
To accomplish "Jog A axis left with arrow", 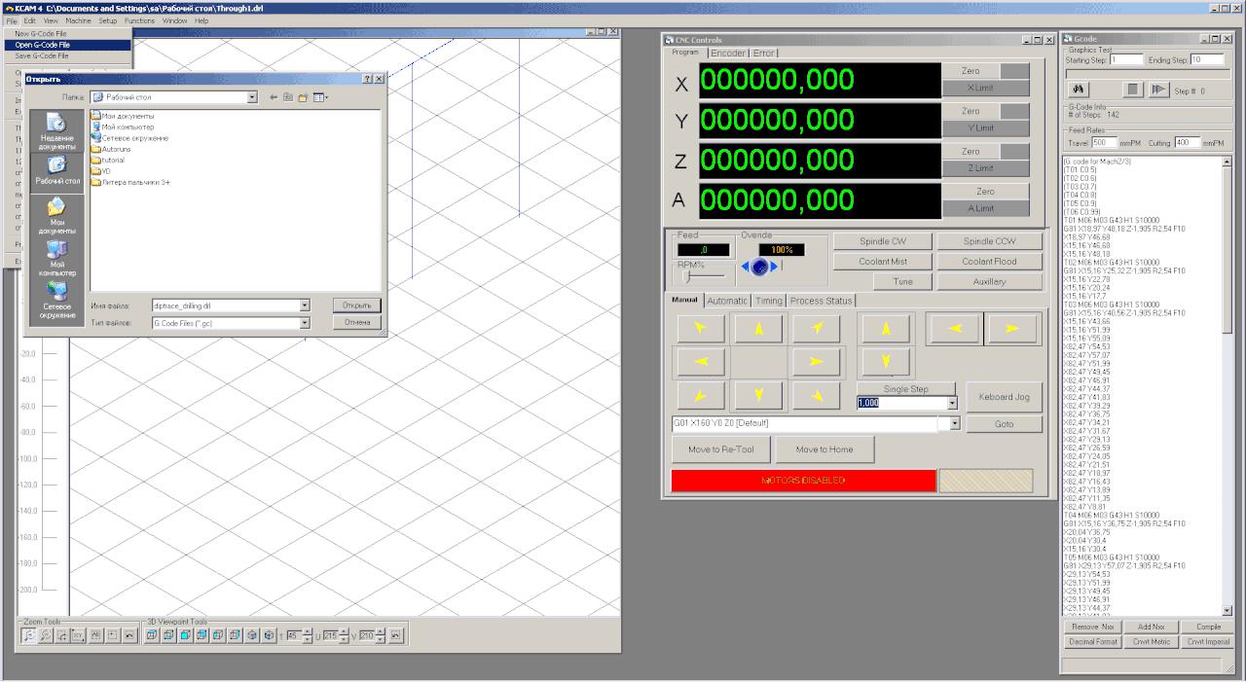I will tap(954, 329).
